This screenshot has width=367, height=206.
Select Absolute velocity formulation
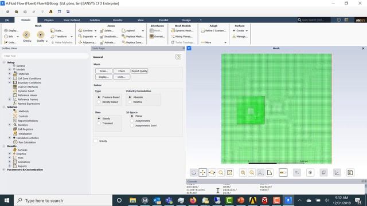135,97
